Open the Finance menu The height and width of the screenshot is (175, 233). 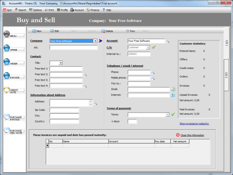pyautogui.click(x=93, y=10)
